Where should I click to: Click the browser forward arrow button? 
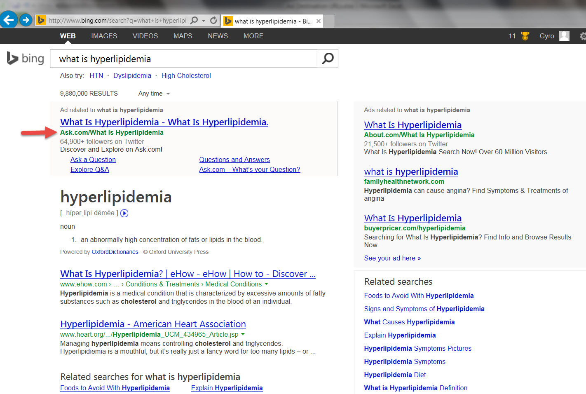click(x=26, y=20)
